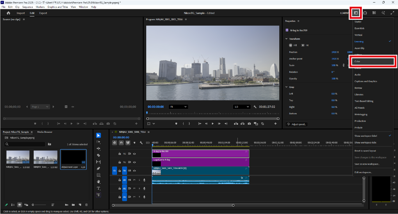
Task: Select the Pen tool
Action: (99, 168)
